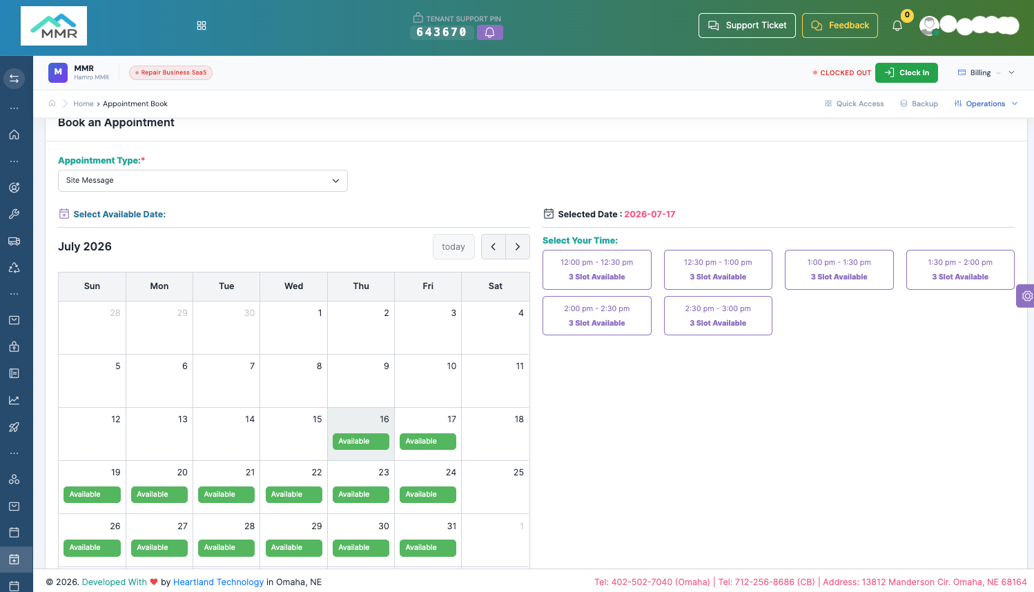
Task: Open the wrench repairs icon in sidebar
Action: (x=14, y=214)
